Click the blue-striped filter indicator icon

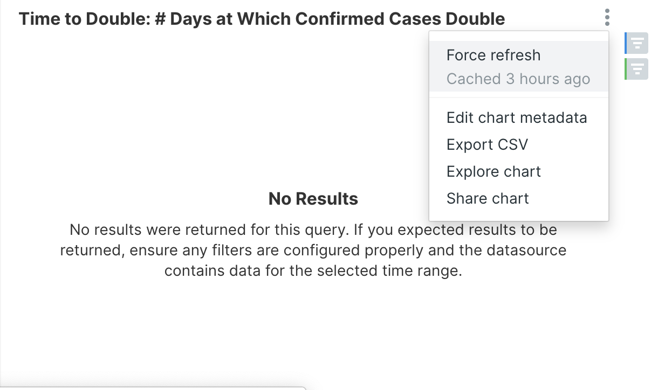[x=638, y=43]
